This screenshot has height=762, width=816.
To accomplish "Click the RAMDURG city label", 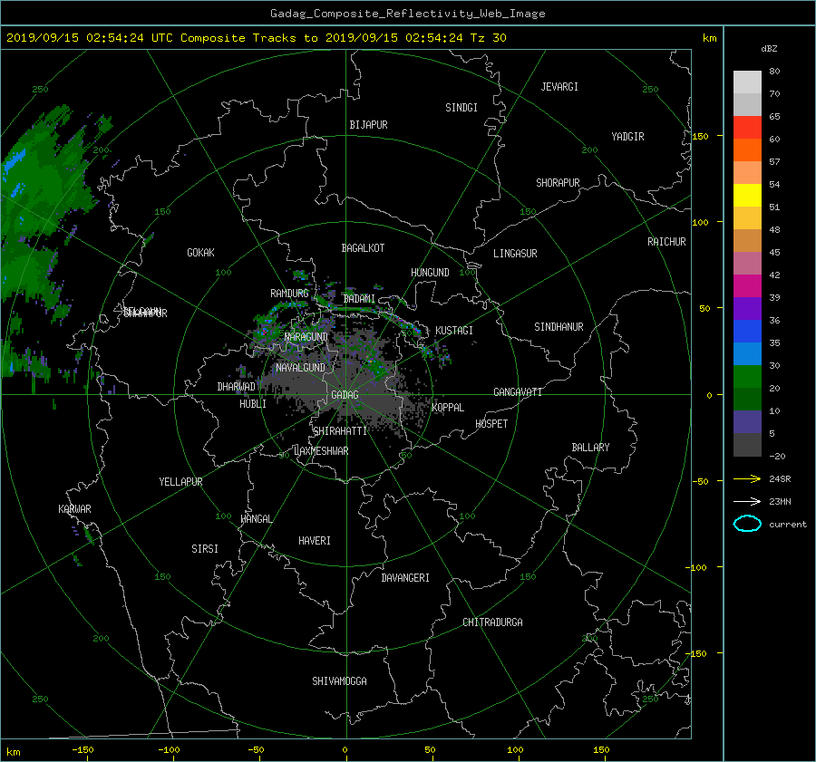I will [289, 294].
